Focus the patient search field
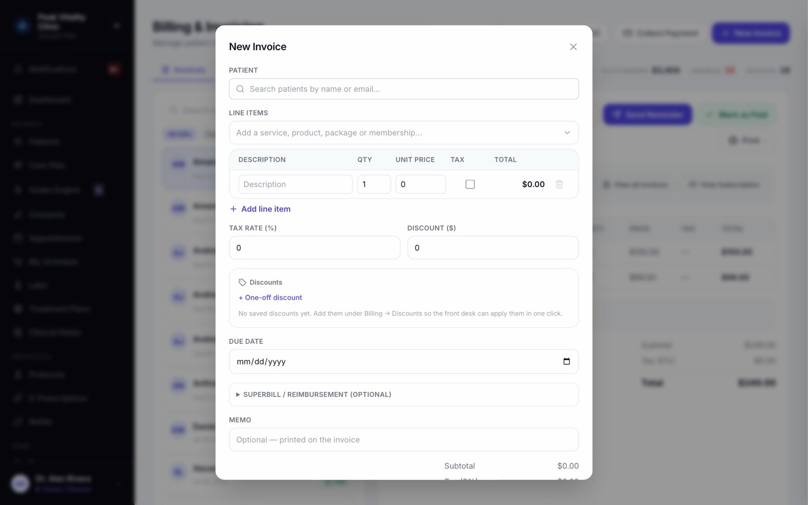This screenshot has width=808, height=505. point(404,89)
